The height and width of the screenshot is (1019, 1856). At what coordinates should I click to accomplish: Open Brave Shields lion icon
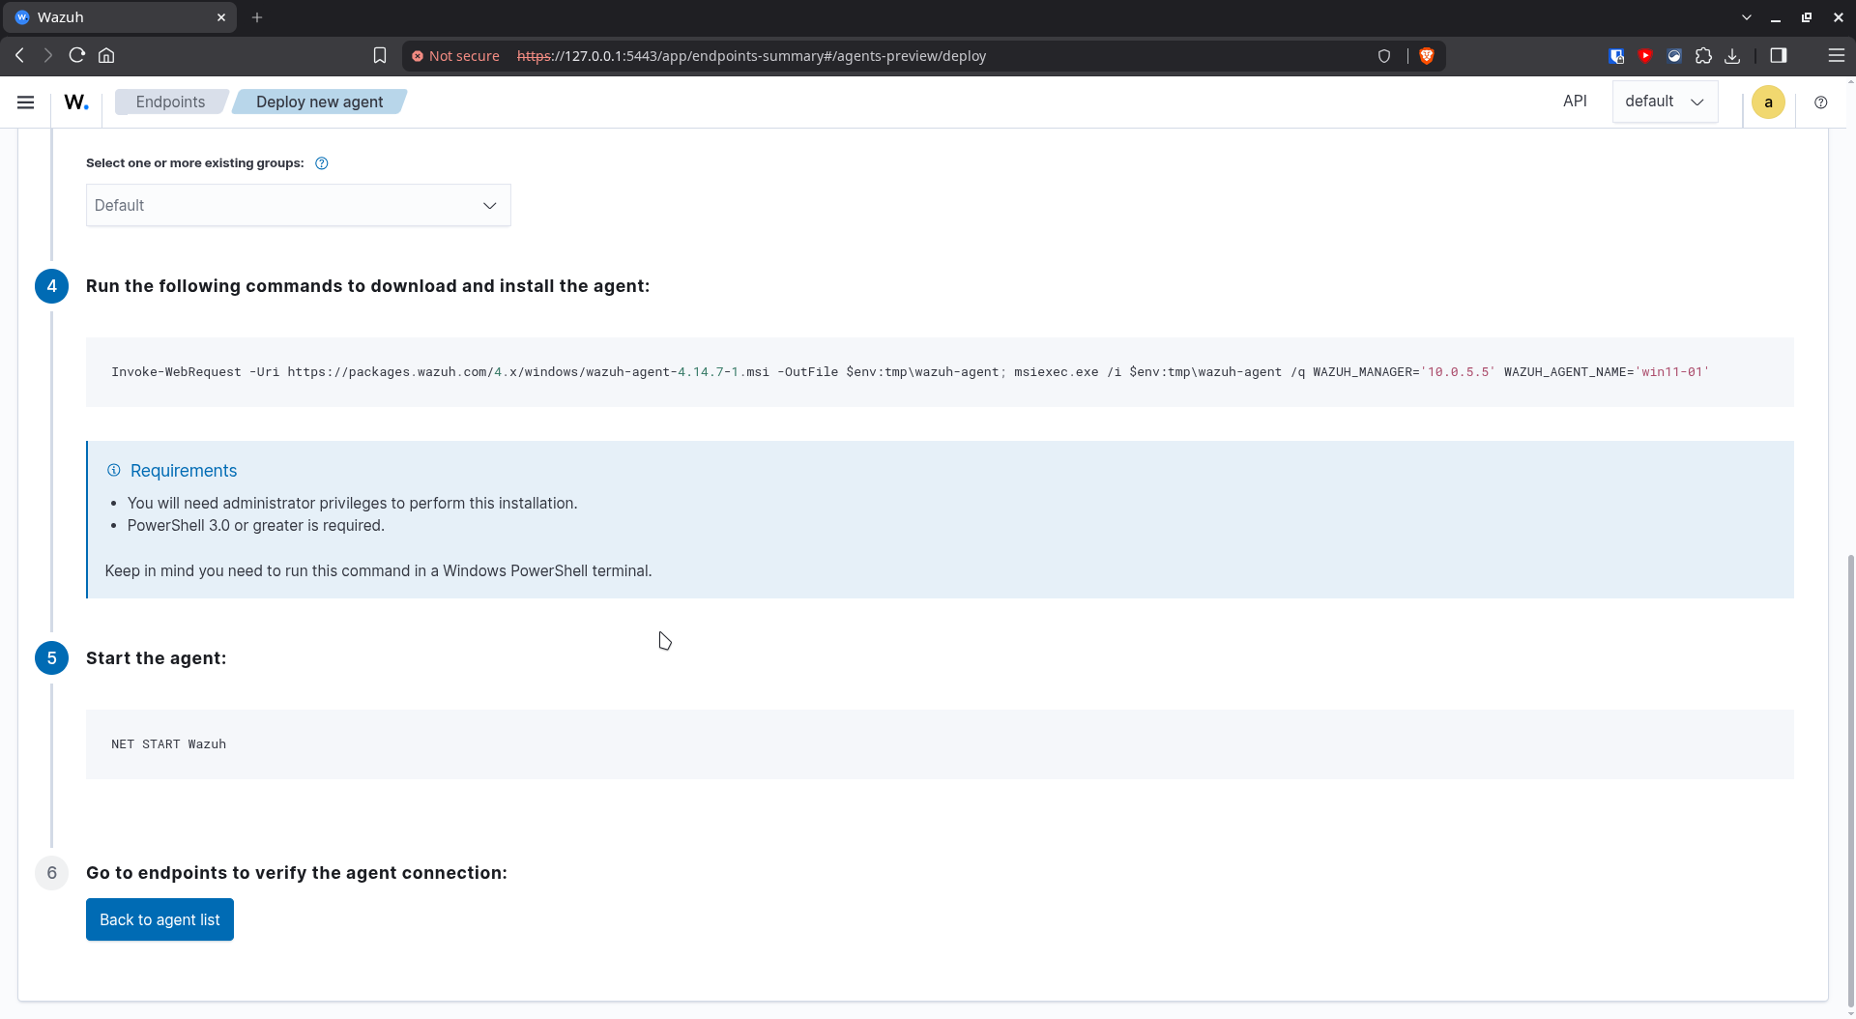coord(1426,56)
